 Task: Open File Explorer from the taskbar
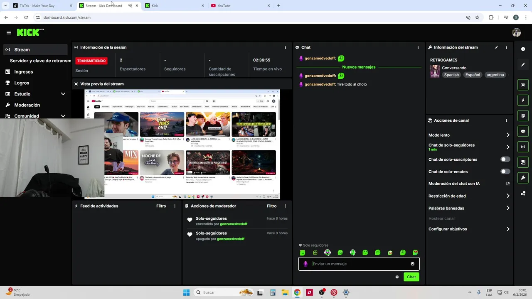click(285, 292)
